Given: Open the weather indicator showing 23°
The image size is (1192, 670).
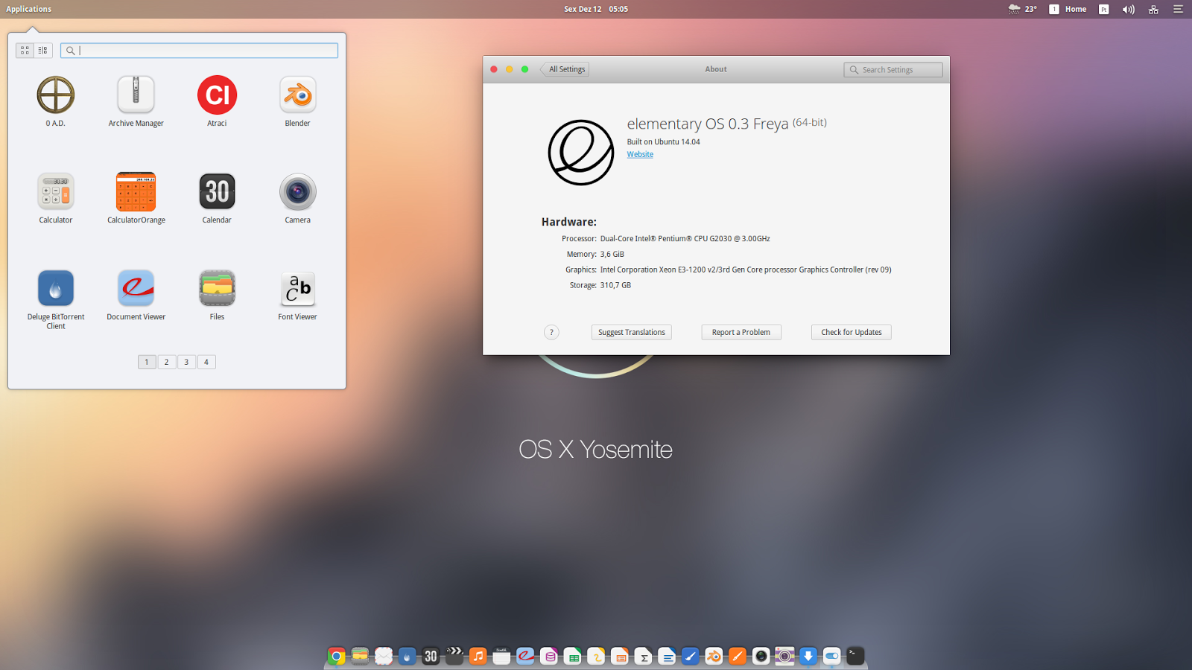Looking at the screenshot, I should point(1022,9).
